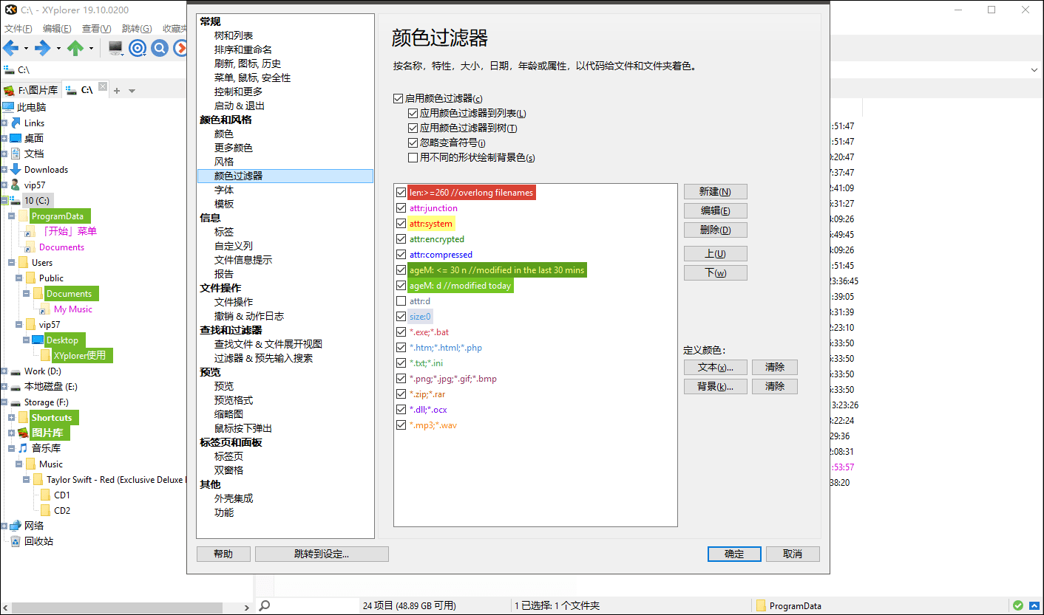Click the 新建 button to add a color filter
1044x615 pixels.
pos(715,191)
